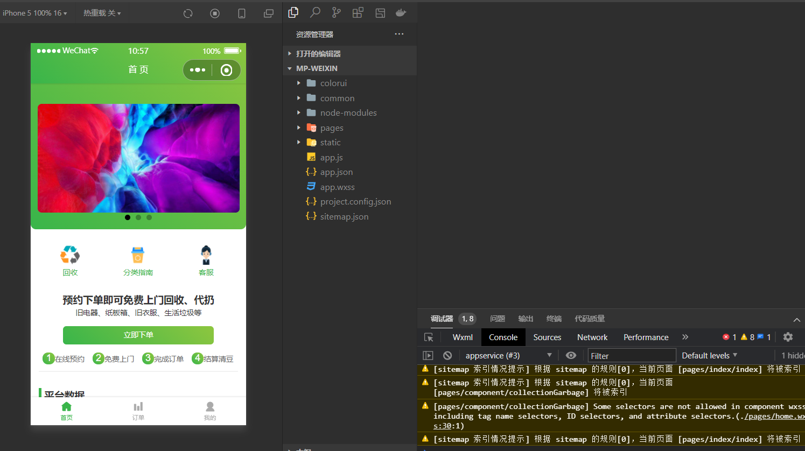
Task: Click the stop simulator icon
Action: pyautogui.click(x=215, y=13)
